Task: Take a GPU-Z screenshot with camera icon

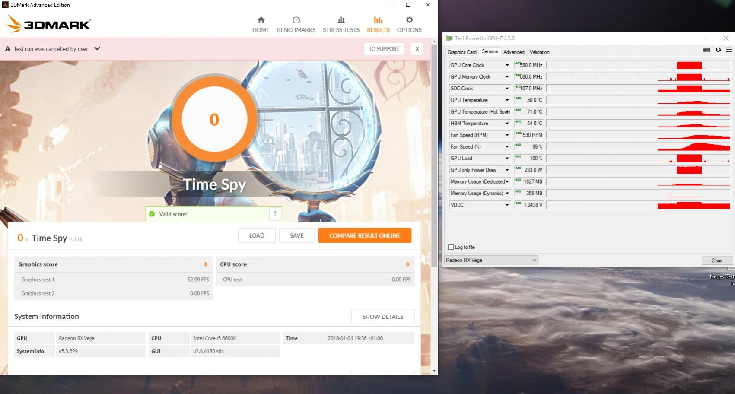Action: [x=706, y=50]
